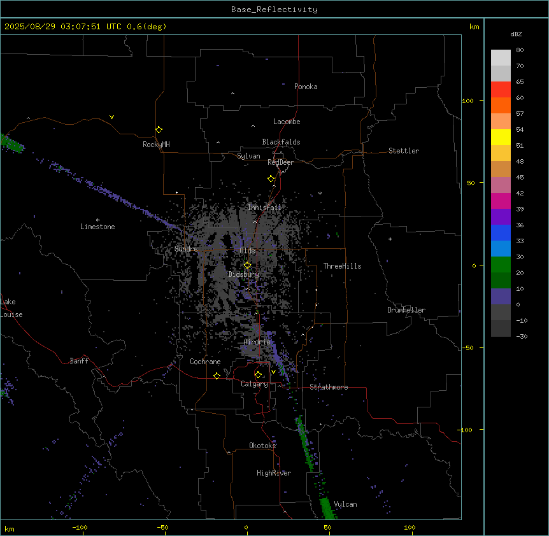This screenshot has width=549, height=536.
Task: Click the Sylvan city label
Action: 248,156
